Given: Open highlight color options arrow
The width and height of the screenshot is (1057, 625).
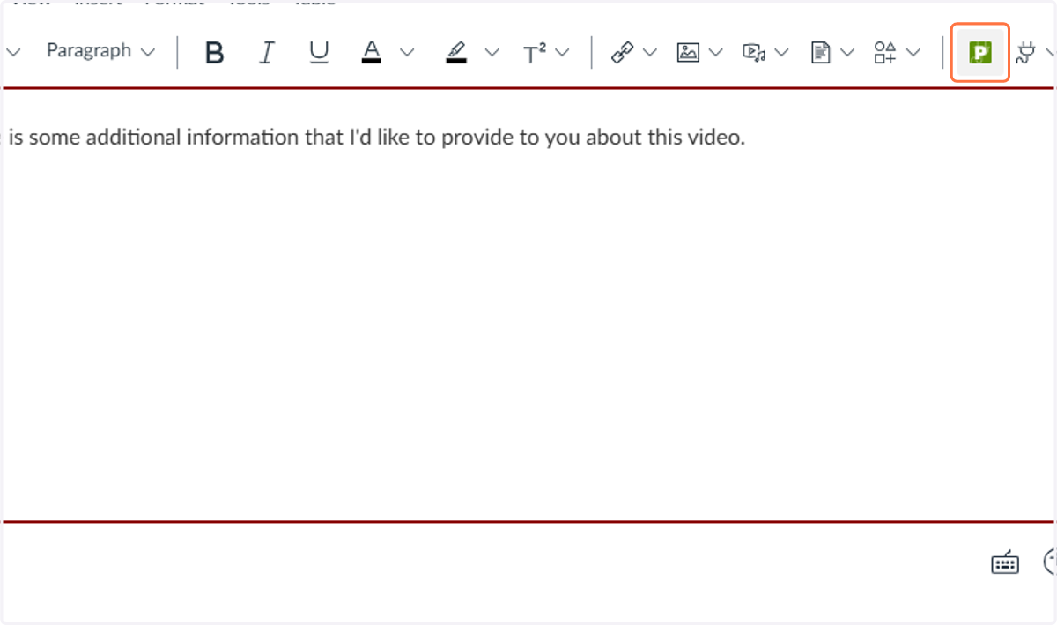Looking at the screenshot, I should [492, 53].
